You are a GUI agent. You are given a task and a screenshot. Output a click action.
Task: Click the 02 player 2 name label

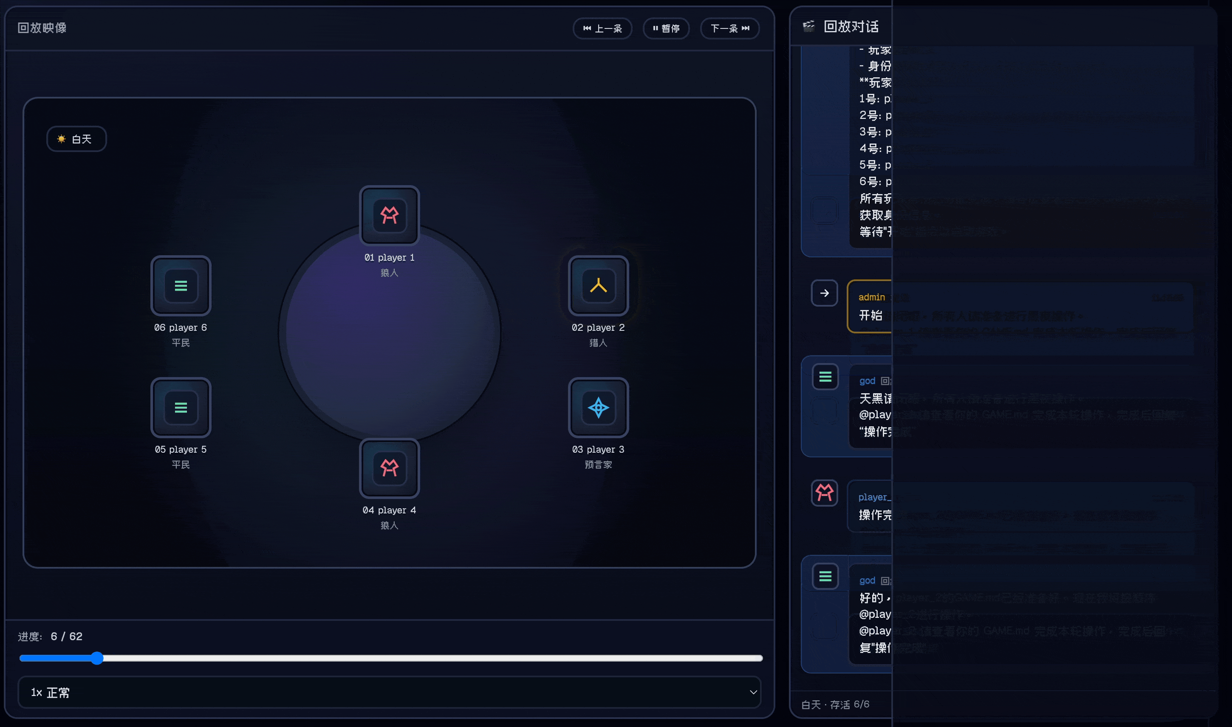pyautogui.click(x=598, y=328)
